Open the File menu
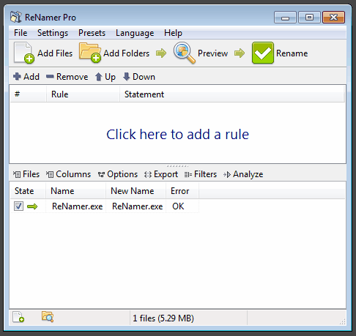 [21, 33]
